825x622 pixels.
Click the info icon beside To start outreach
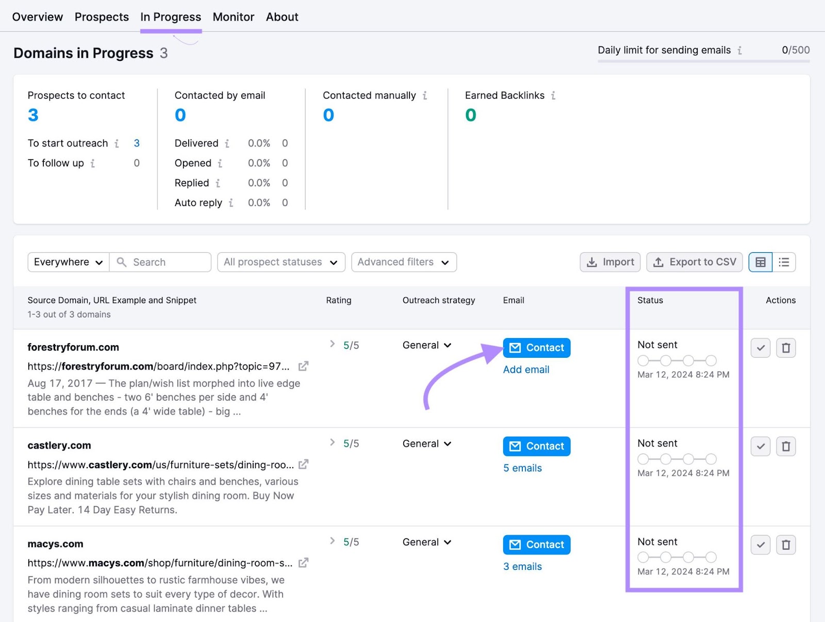[x=117, y=143]
